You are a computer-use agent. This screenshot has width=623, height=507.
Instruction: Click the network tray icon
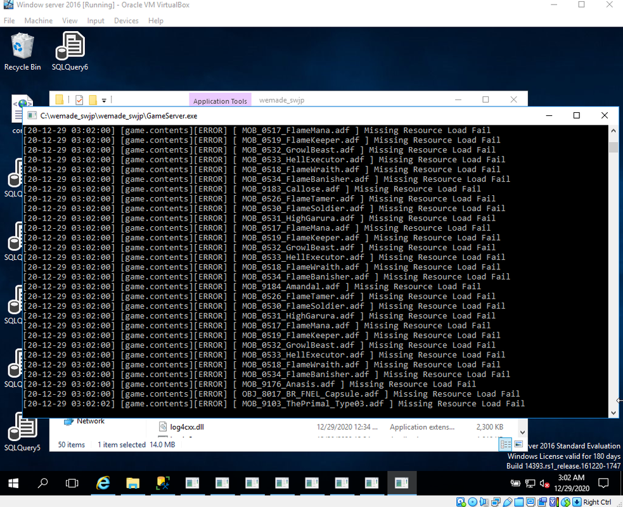[x=530, y=484]
